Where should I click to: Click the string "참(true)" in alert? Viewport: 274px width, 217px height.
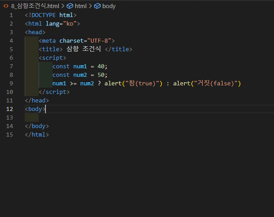point(142,84)
